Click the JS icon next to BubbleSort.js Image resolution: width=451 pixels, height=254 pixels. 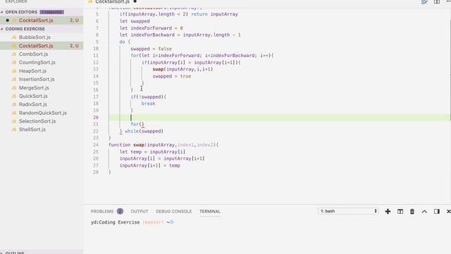pyautogui.click(x=14, y=37)
